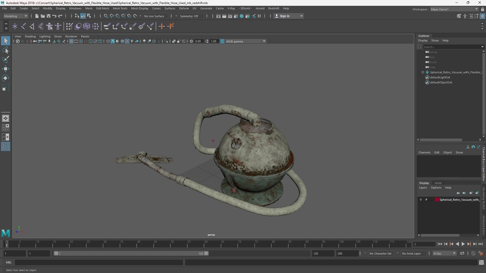Click the smooth shade all icon
Image resolution: width=486 pixels, height=273 pixels.
click(113, 41)
